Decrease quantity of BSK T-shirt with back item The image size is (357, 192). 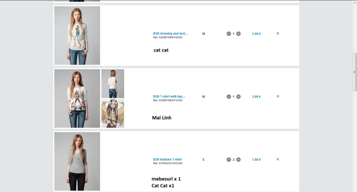(x=229, y=97)
